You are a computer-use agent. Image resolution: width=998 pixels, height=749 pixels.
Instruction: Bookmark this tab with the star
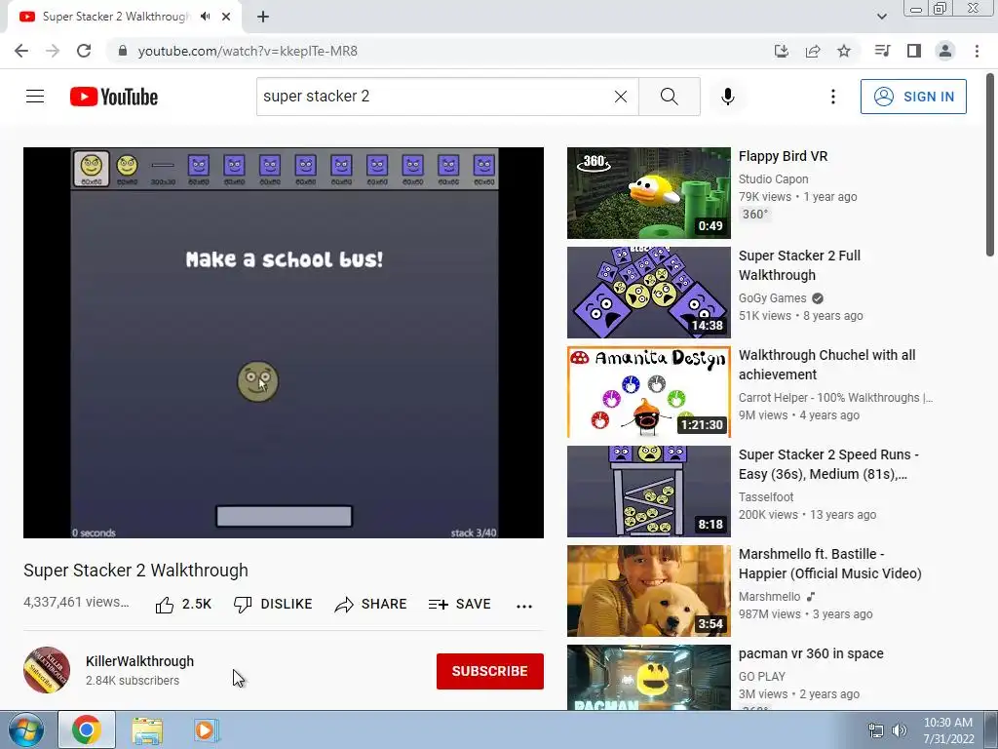tap(844, 51)
